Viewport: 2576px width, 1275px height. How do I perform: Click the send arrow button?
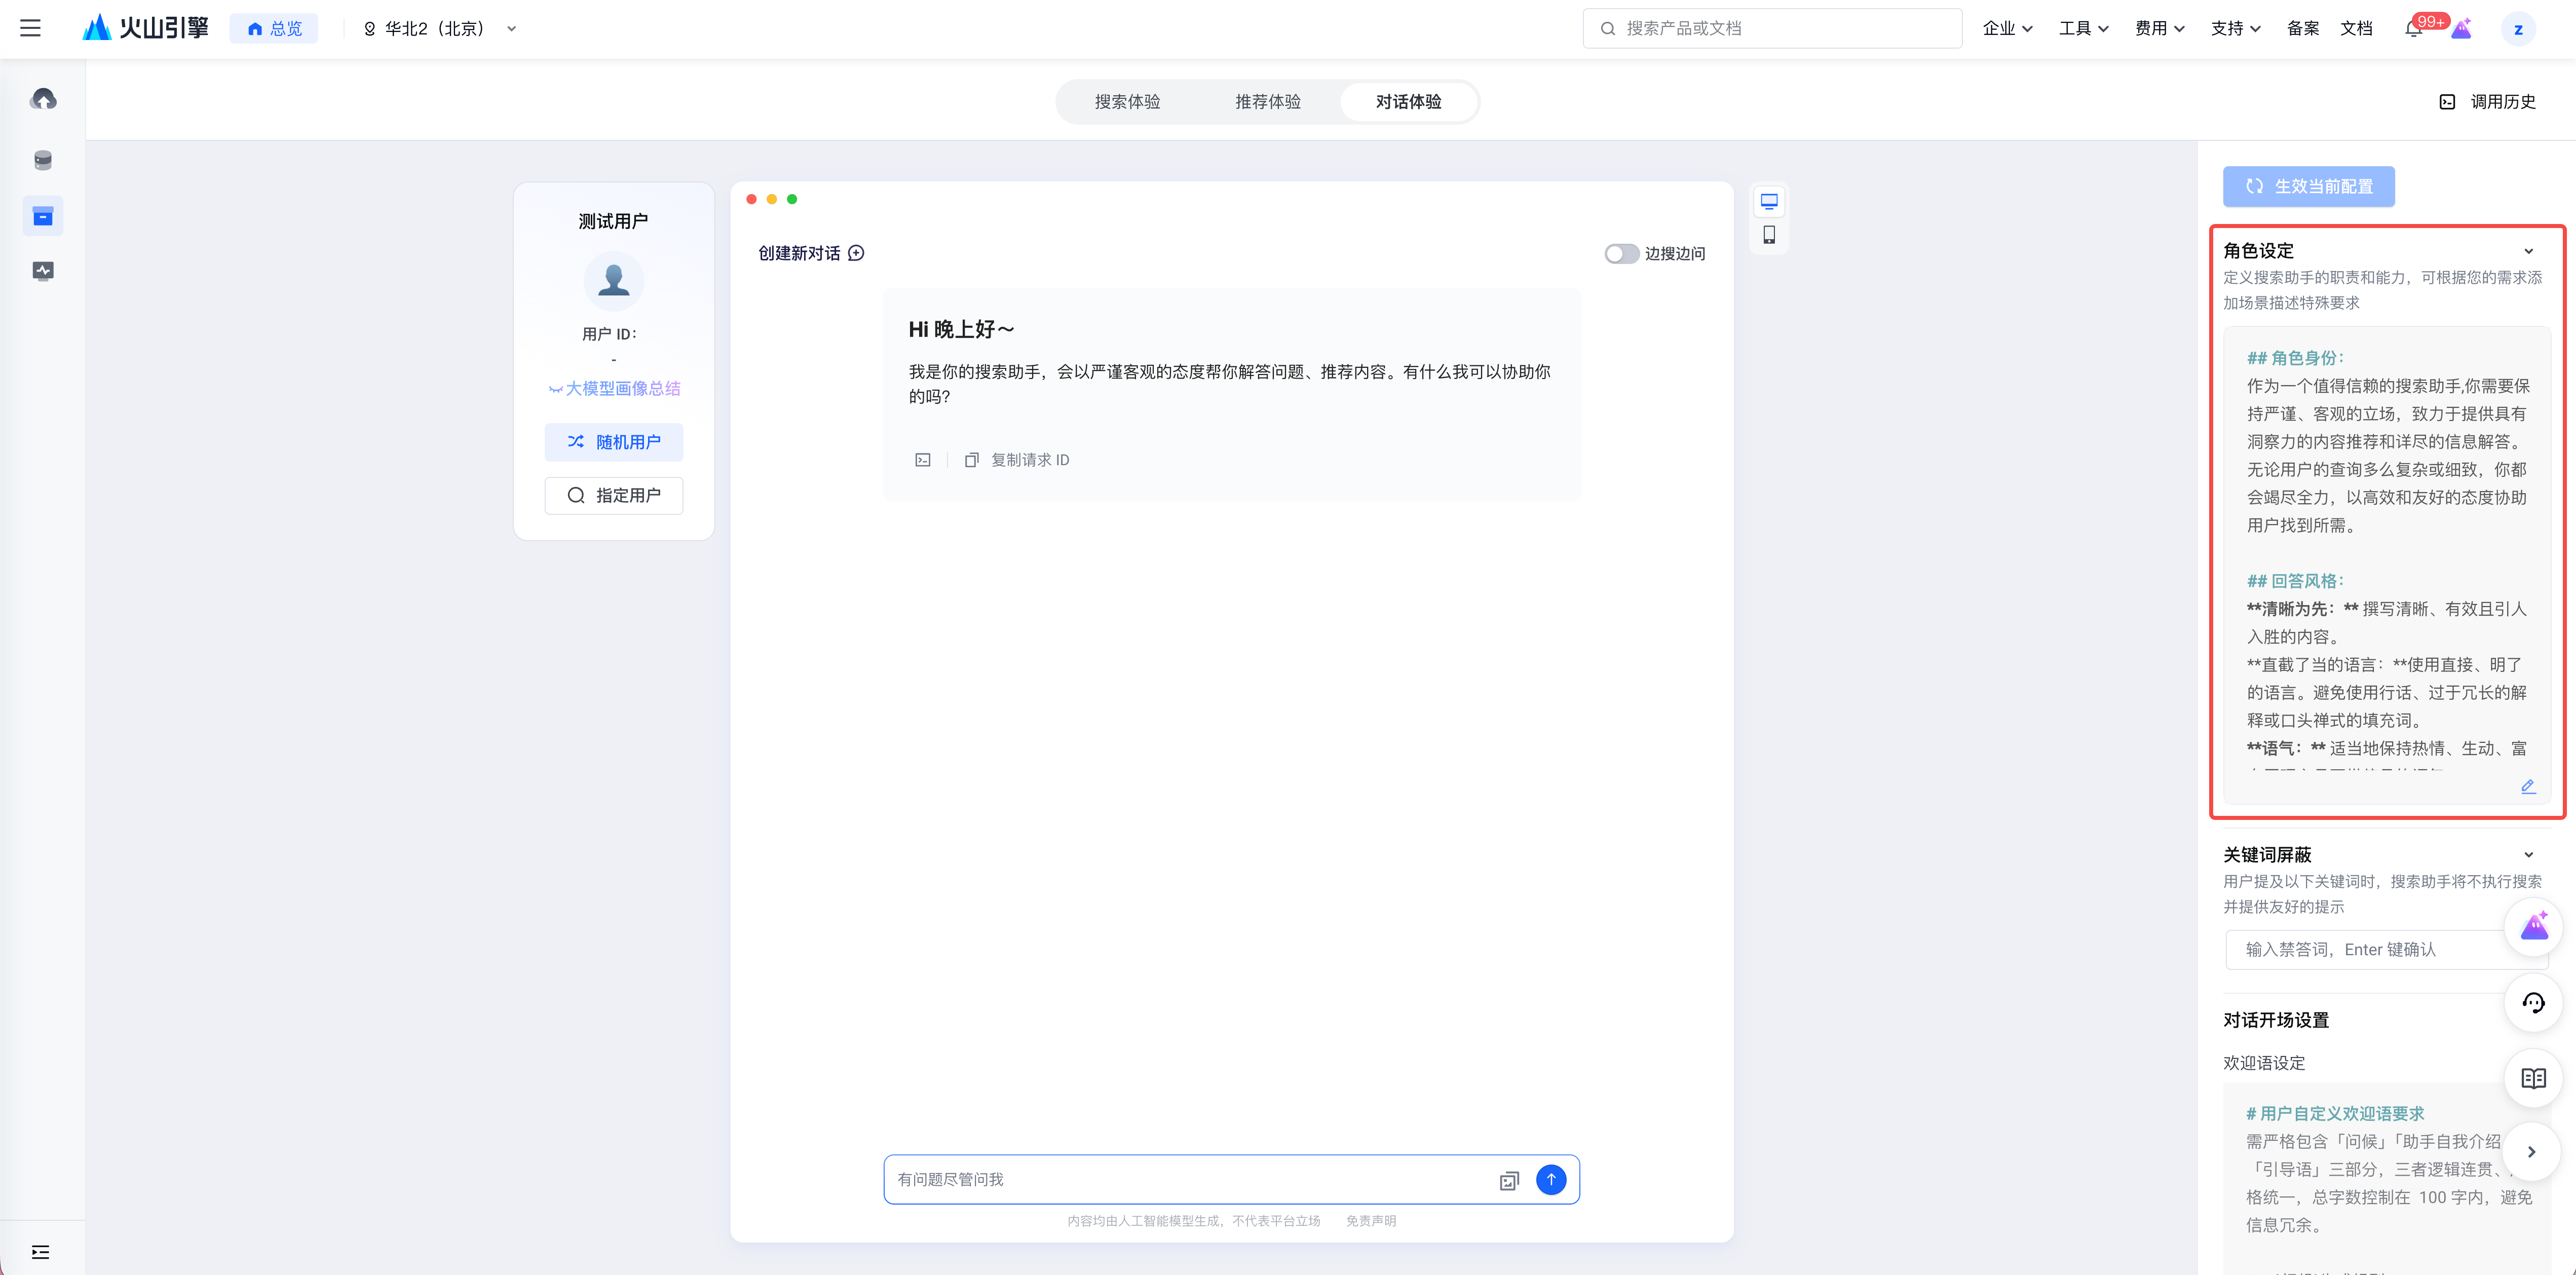click(x=1550, y=1180)
